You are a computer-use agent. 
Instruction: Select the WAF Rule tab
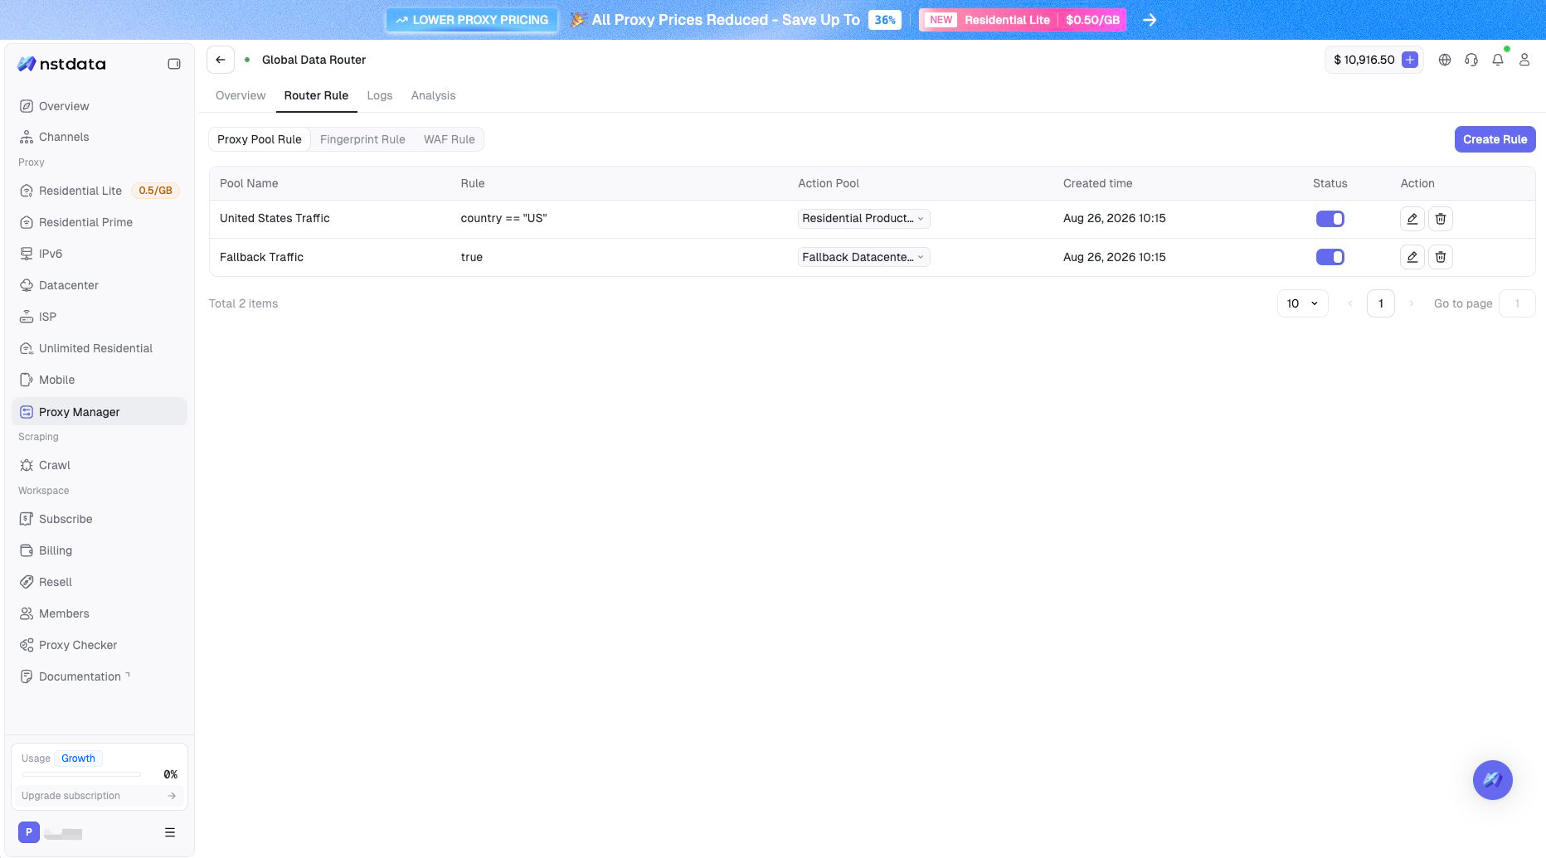[450, 139]
